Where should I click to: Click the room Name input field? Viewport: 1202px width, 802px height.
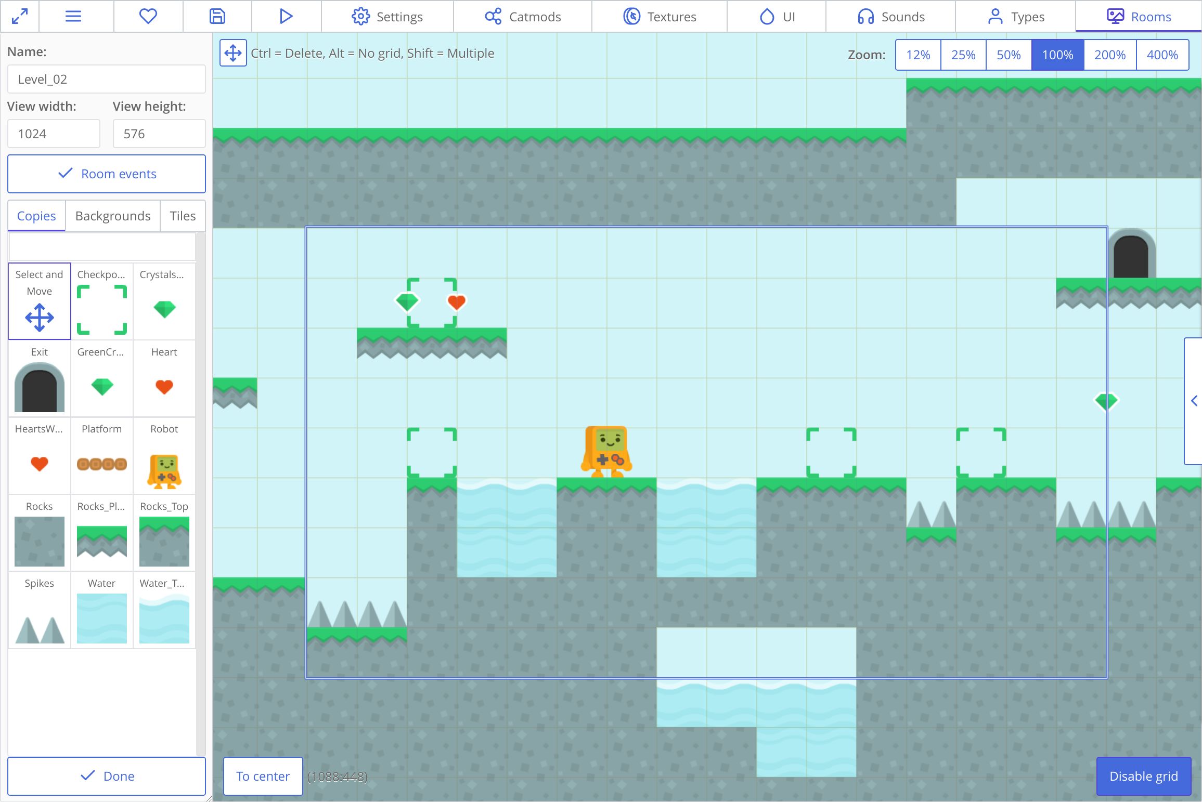(107, 79)
